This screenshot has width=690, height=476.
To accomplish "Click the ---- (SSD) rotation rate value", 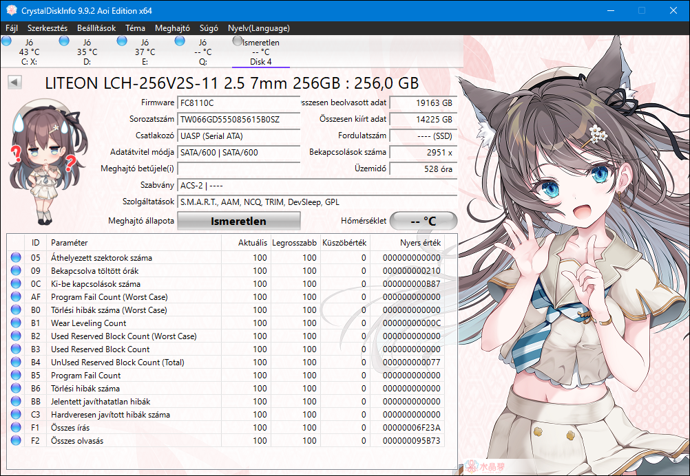I will pos(424,136).
